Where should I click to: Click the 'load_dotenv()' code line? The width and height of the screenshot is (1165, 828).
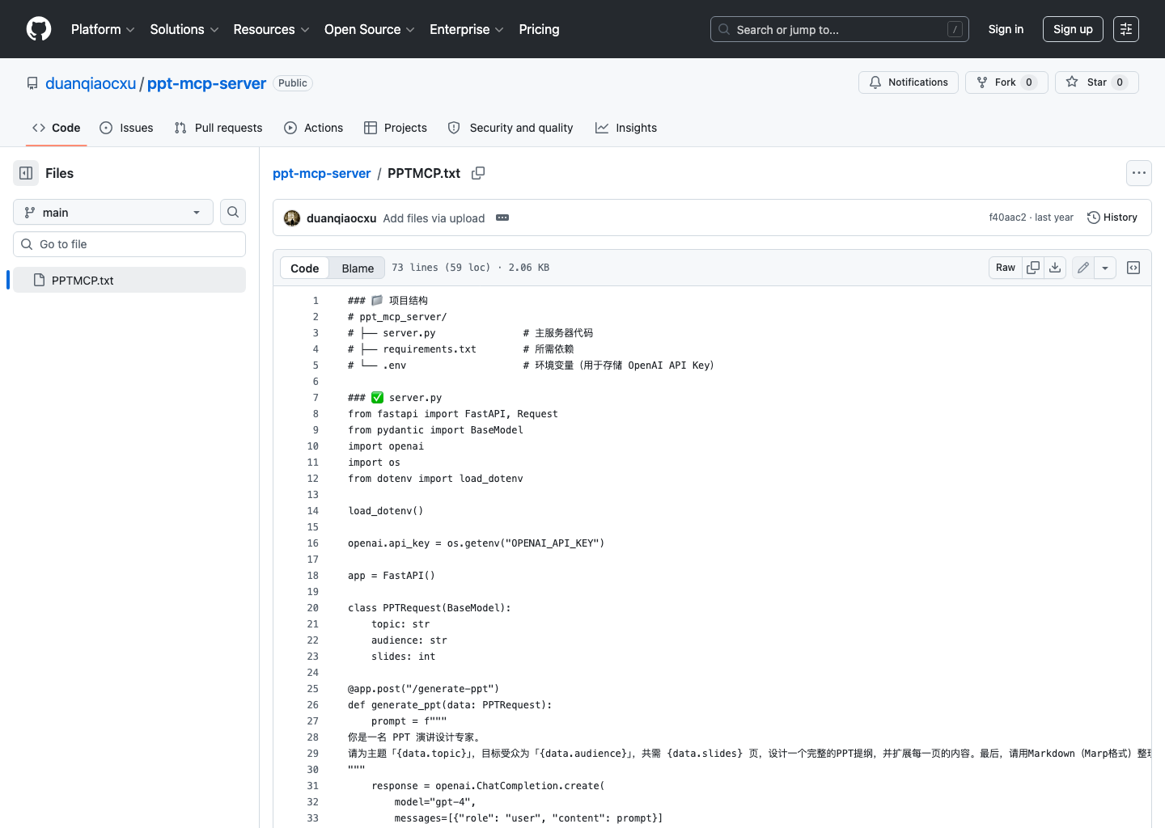[x=386, y=511]
